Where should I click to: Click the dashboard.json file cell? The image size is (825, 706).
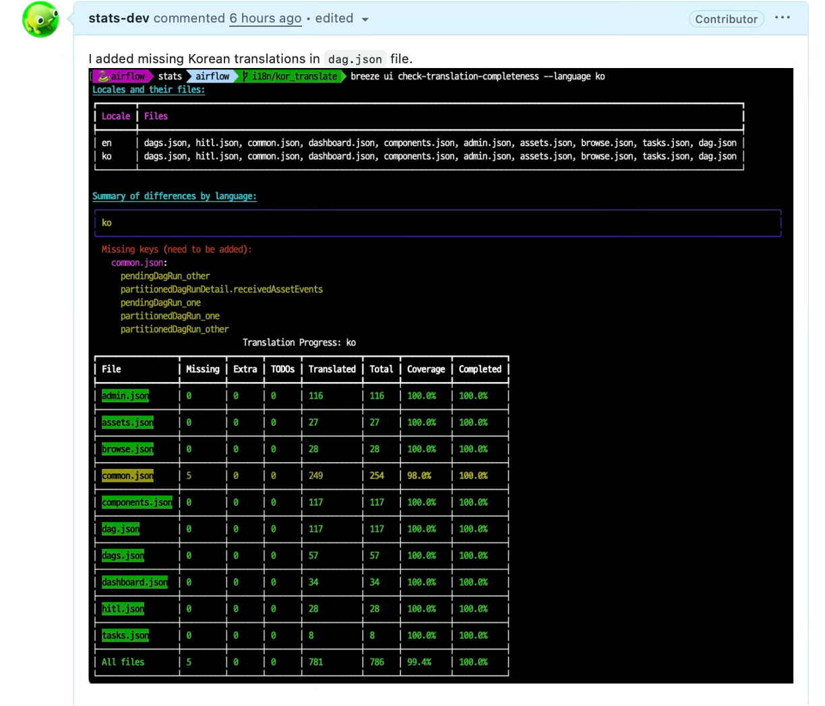[135, 582]
